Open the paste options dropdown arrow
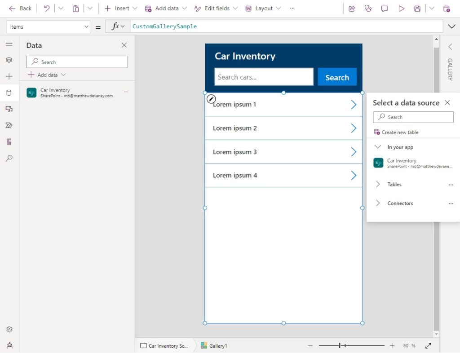The width and height of the screenshot is (460, 353). [90, 9]
